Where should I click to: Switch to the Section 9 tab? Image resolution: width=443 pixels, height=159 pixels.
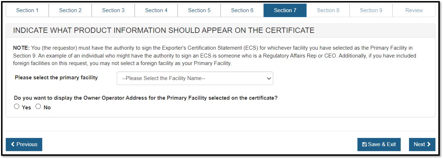[371, 10]
